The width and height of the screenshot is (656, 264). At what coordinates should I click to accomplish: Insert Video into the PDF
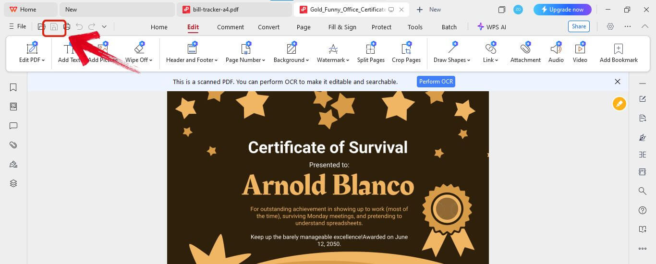tap(580, 53)
